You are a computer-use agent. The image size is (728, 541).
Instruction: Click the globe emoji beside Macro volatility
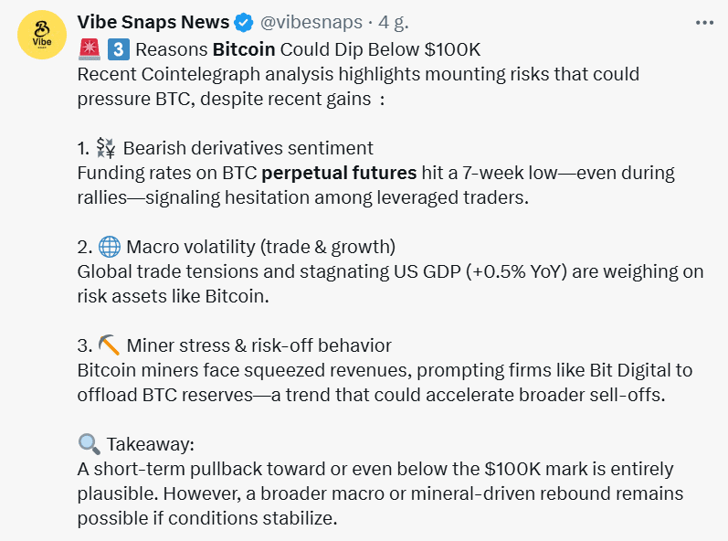point(109,247)
